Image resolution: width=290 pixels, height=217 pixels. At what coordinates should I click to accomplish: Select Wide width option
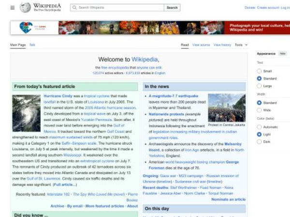[x=259, y=110]
